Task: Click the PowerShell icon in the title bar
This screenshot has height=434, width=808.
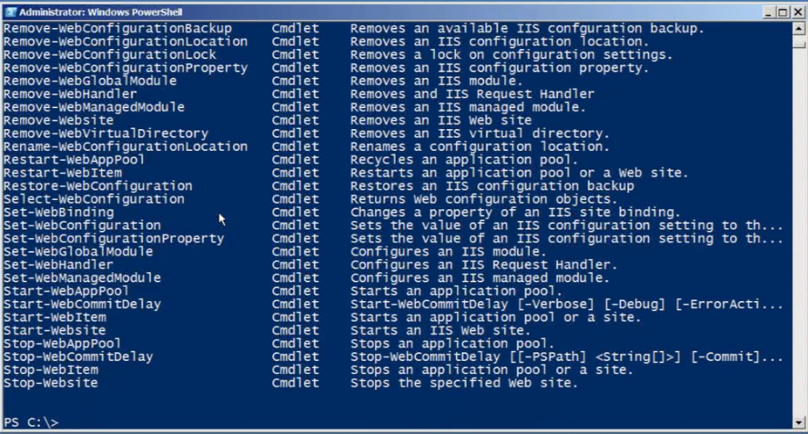Action: [x=10, y=12]
